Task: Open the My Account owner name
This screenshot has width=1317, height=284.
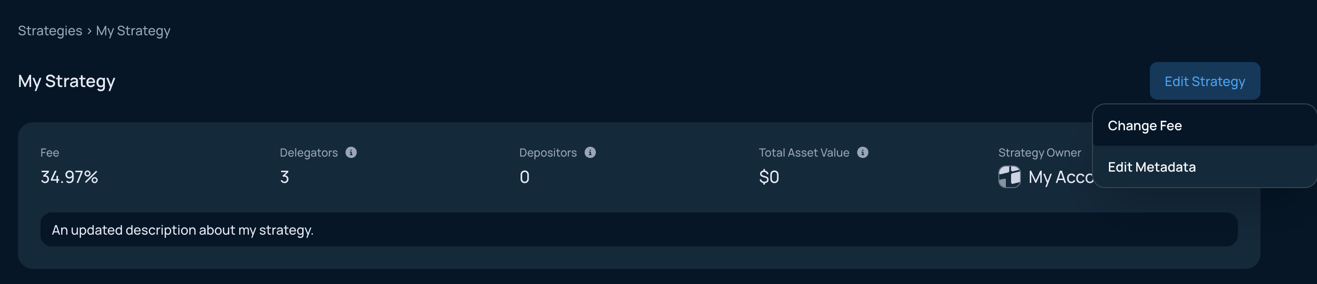Action: 1061,177
